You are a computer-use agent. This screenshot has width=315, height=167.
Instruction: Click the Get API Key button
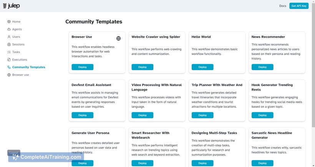coord(299,6)
